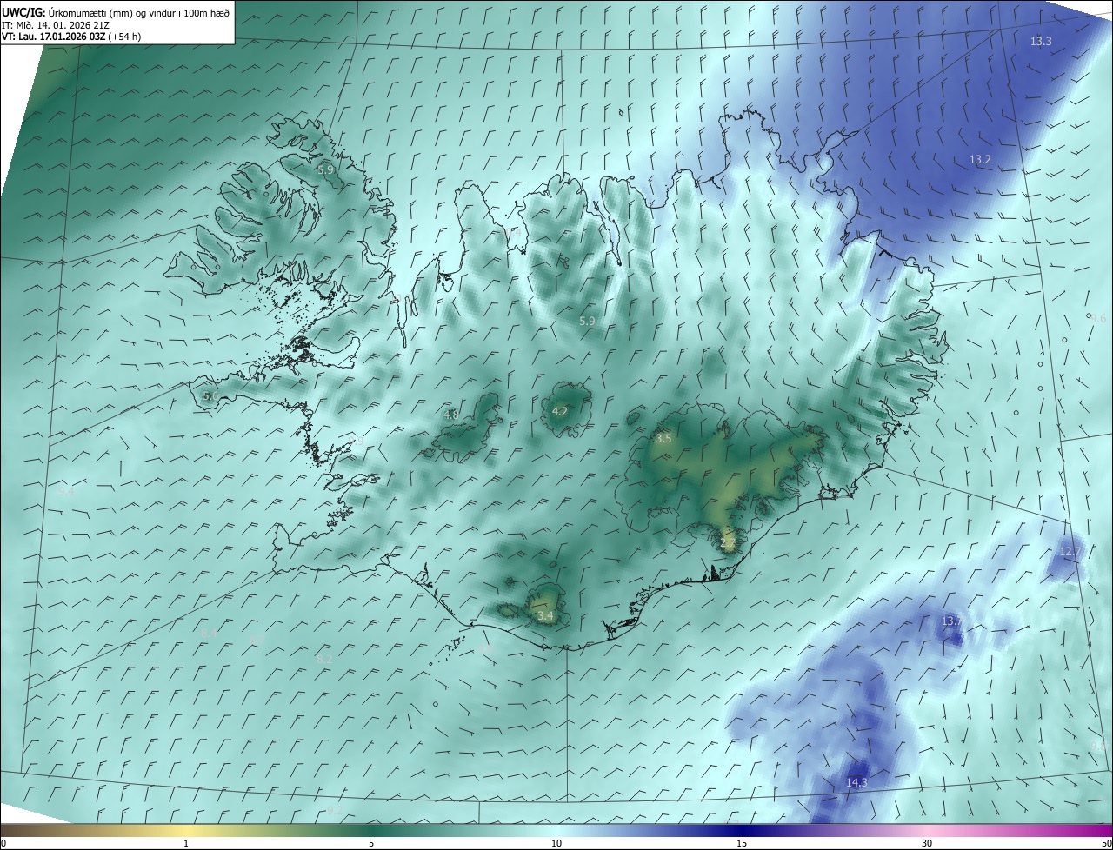The width and height of the screenshot is (1113, 850).
Task: Click the '30' tick on the color scale
Action: pyautogui.click(x=927, y=843)
